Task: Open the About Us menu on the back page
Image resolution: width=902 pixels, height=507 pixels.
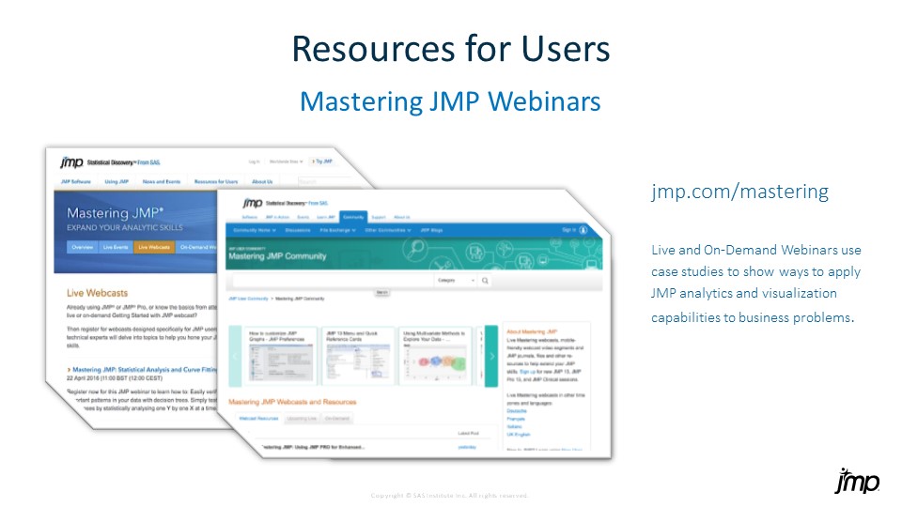Action: click(x=262, y=181)
